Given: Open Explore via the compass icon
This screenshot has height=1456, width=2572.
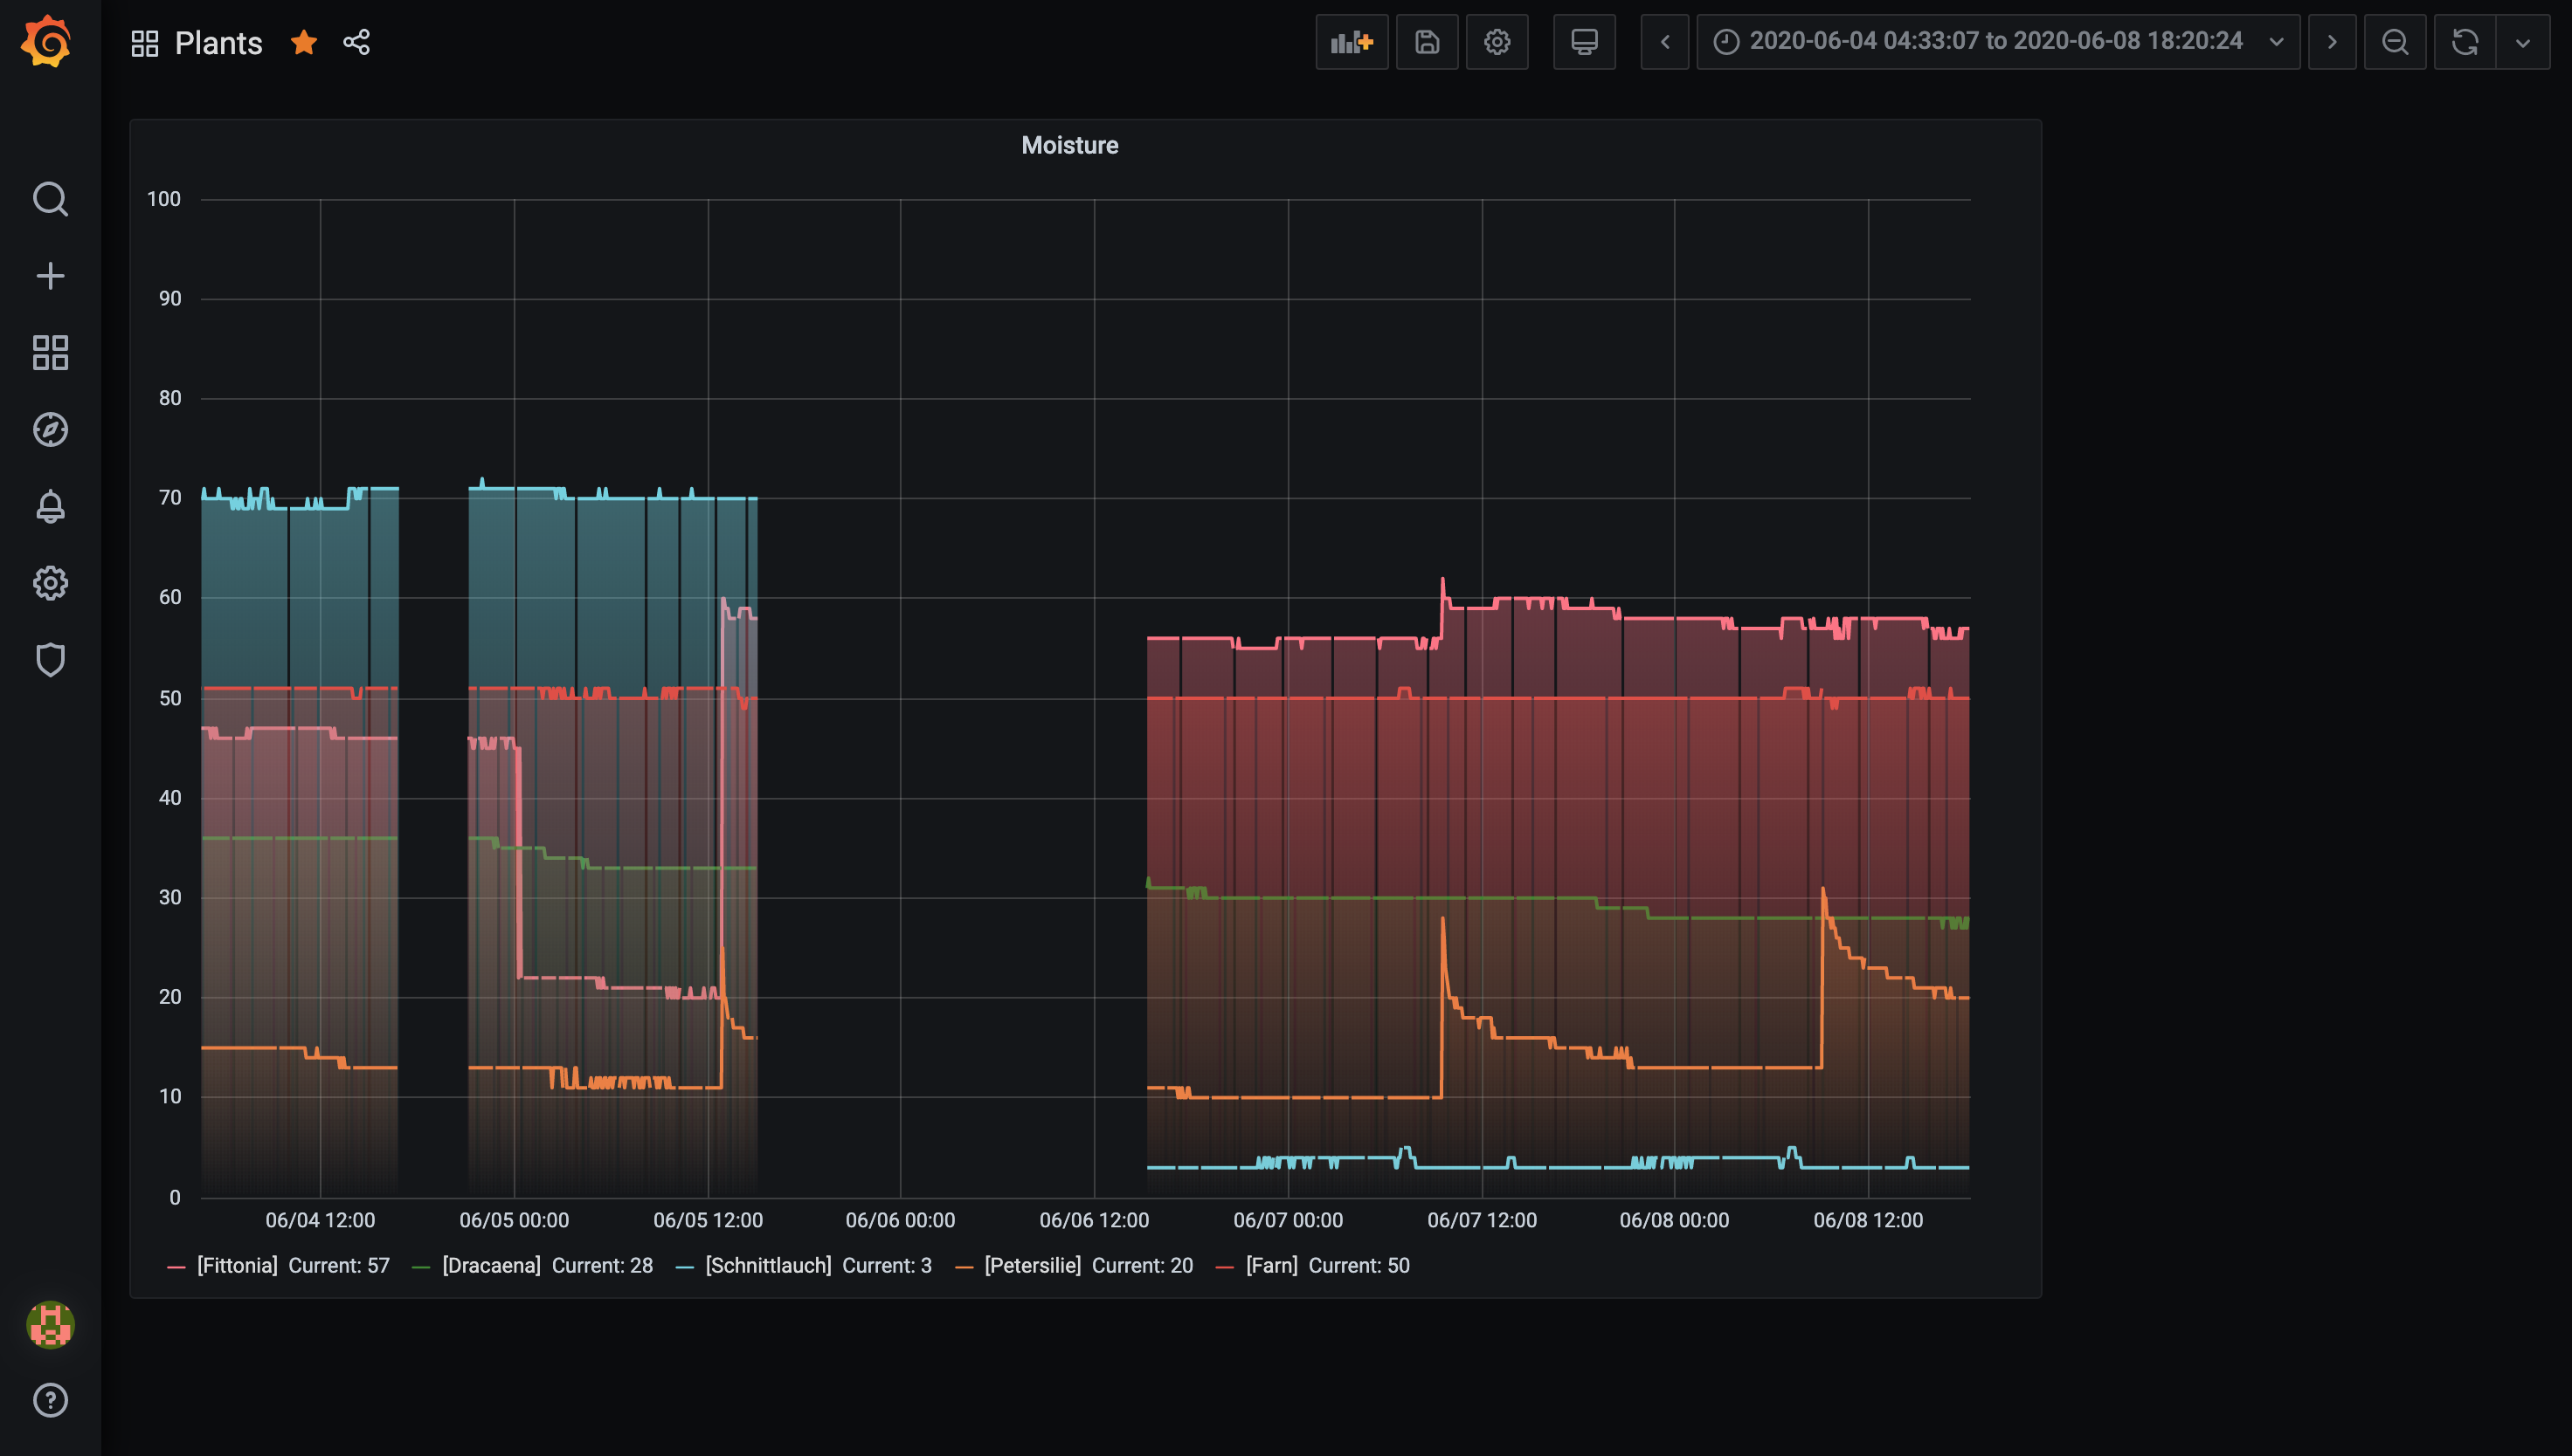Looking at the screenshot, I should [x=50, y=430].
